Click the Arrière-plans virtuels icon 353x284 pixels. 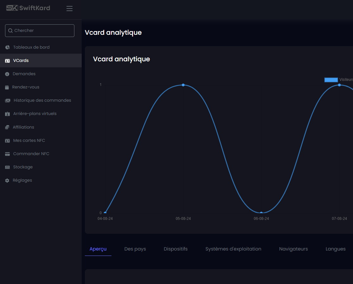click(x=8, y=114)
